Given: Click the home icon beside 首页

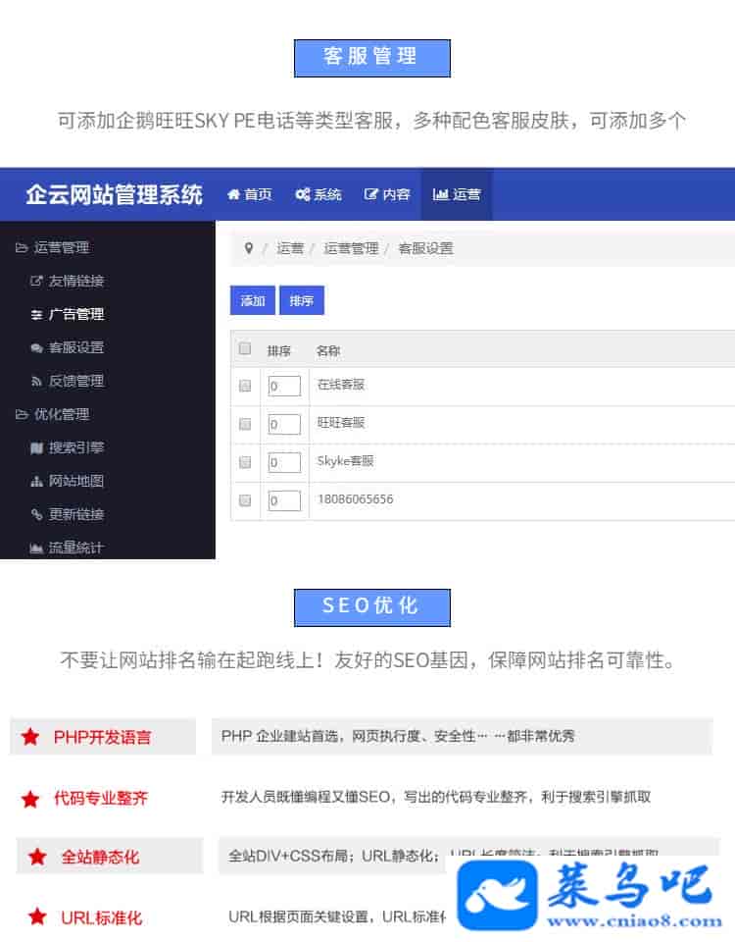Looking at the screenshot, I should tap(233, 194).
